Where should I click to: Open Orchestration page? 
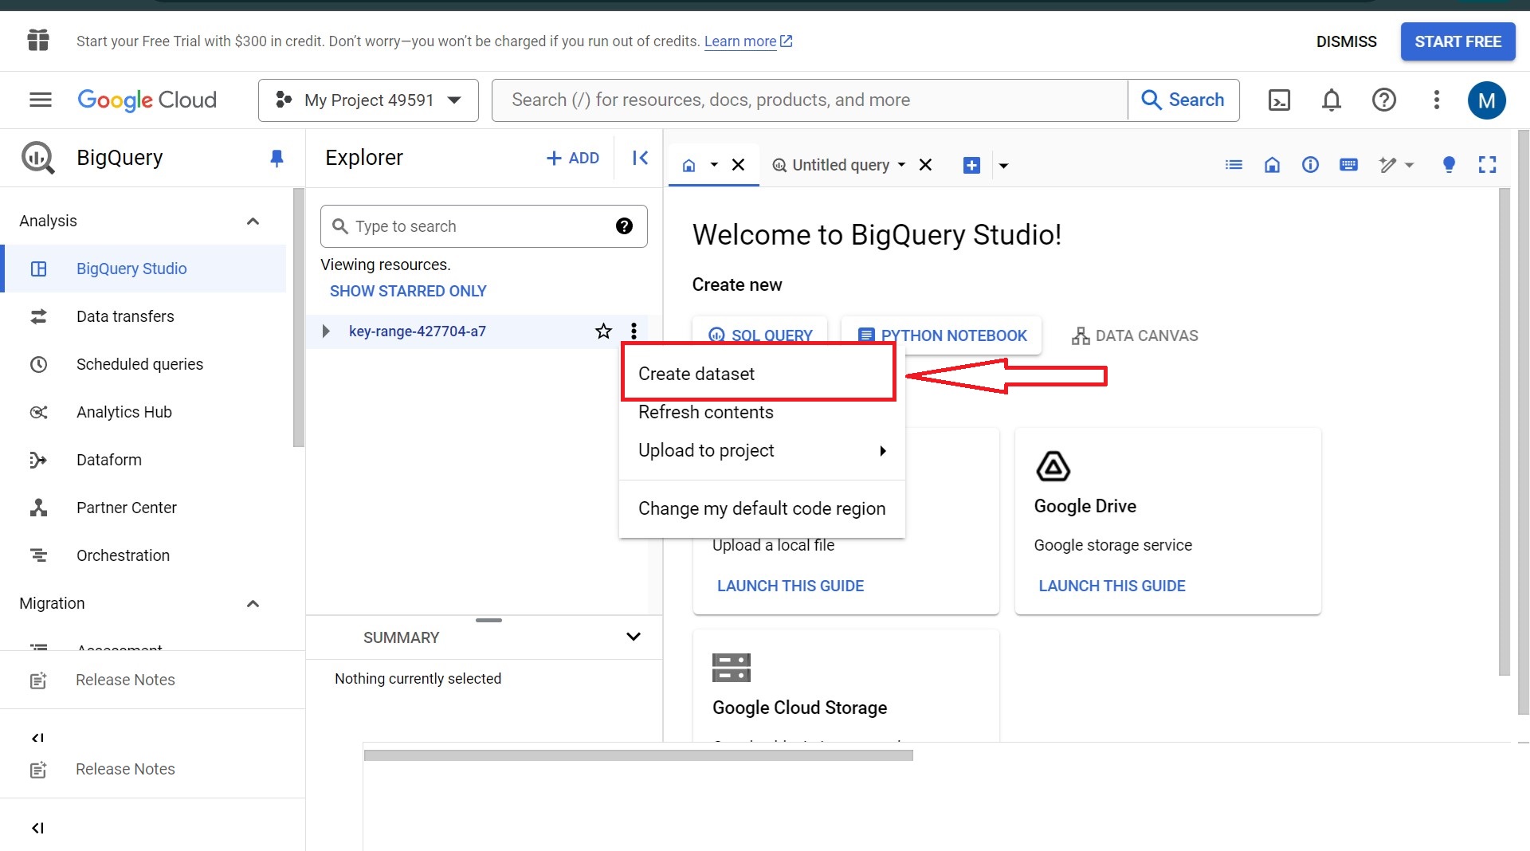point(143,555)
